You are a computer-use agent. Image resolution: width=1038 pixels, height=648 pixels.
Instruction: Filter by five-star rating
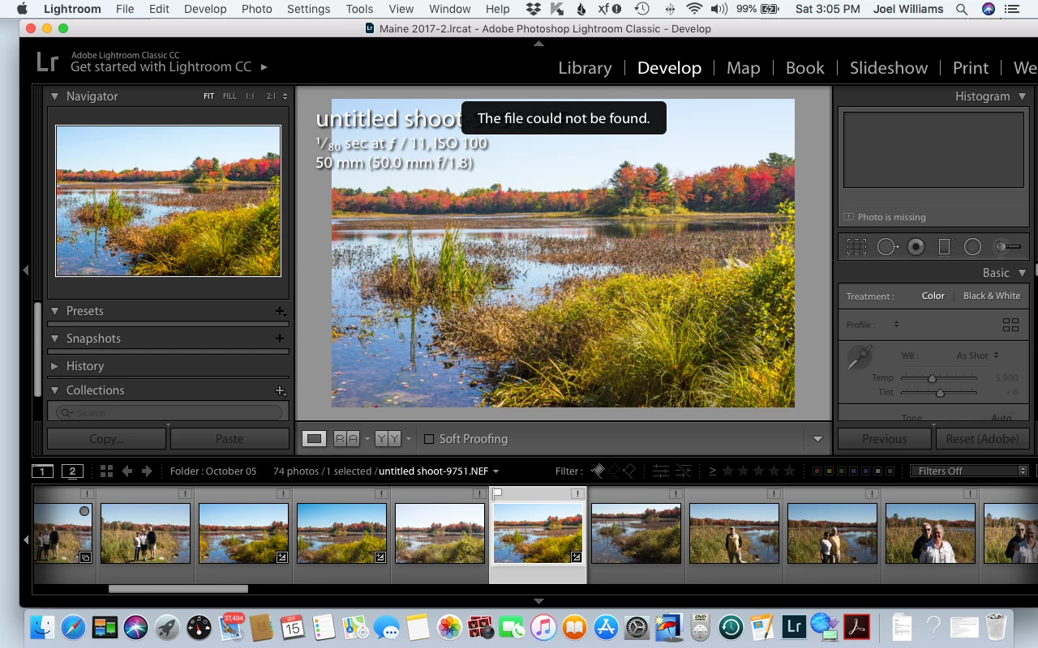click(789, 471)
